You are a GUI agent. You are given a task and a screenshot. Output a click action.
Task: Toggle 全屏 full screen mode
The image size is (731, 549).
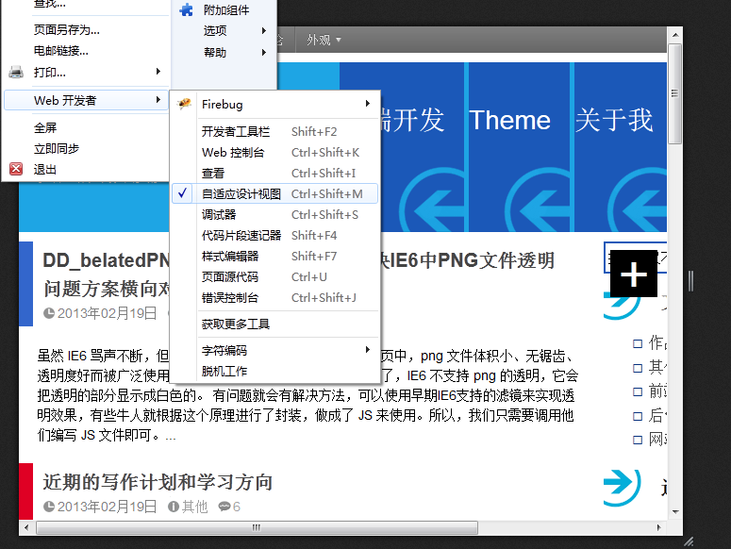click(45, 128)
